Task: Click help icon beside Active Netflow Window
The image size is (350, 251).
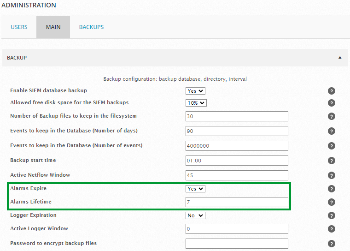Action: [x=332, y=175]
